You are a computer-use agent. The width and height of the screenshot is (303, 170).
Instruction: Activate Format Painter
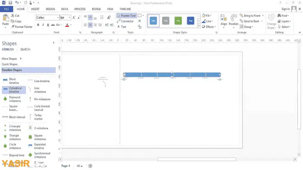(x=22, y=27)
